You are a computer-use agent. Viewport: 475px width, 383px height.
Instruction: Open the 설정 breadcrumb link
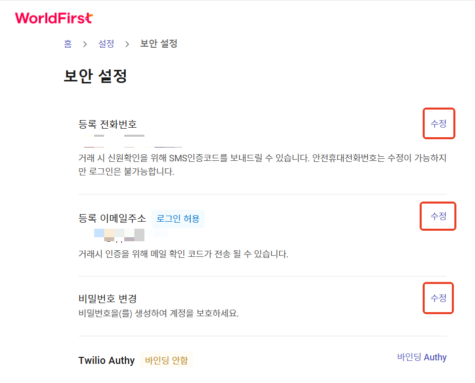pyautogui.click(x=106, y=44)
